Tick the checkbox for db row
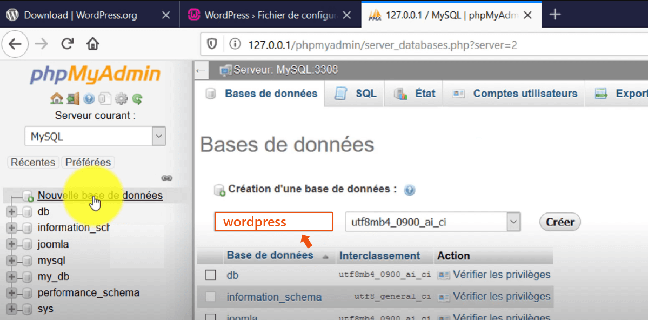This screenshot has height=320, width=648. (x=211, y=275)
